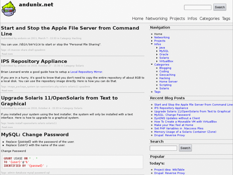Expand the Networking tree arrow
This screenshot has width=233, height=175.
tap(152, 38)
